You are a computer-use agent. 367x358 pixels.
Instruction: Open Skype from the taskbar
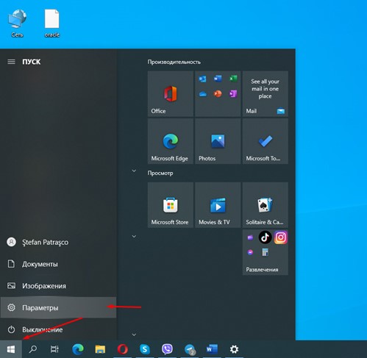(145, 349)
